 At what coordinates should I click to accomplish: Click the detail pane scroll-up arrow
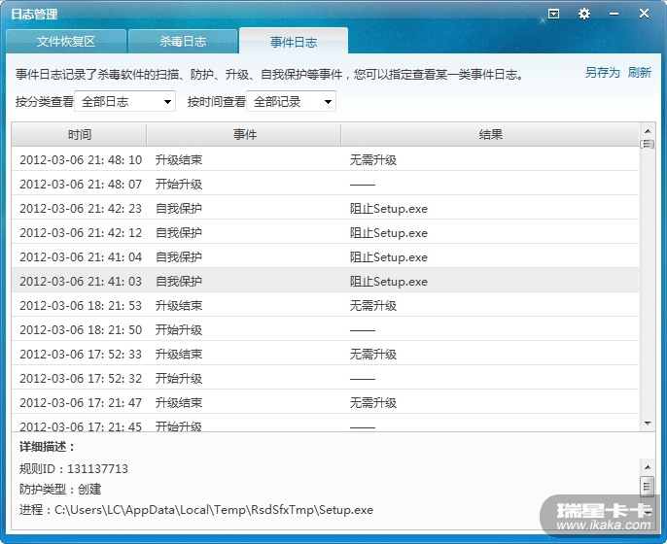[x=648, y=467]
